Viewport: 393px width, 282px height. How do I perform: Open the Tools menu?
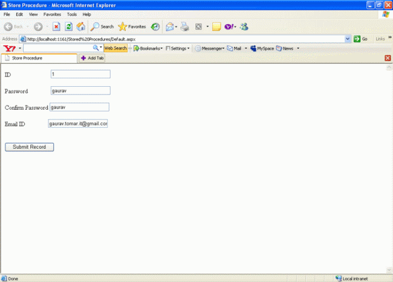(72, 14)
